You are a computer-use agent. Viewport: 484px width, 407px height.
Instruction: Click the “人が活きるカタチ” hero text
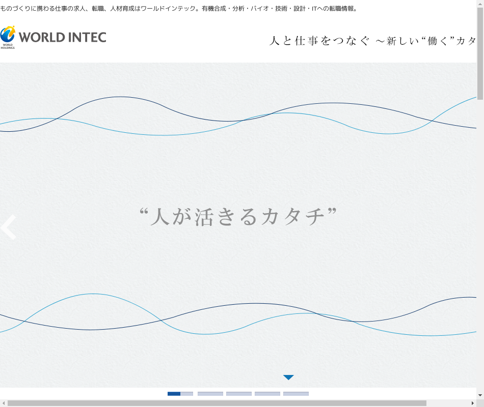pyautogui.click(x=238, y=216)
